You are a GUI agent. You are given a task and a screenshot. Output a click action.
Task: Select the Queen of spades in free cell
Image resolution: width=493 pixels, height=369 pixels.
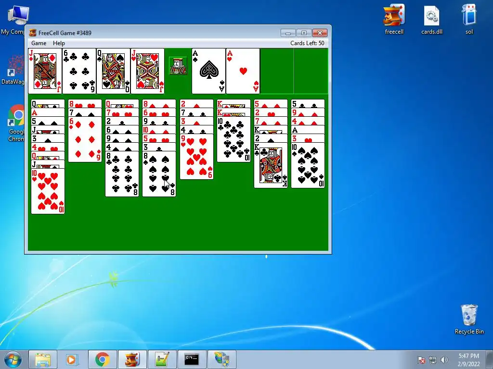click(x=113, y=71)
